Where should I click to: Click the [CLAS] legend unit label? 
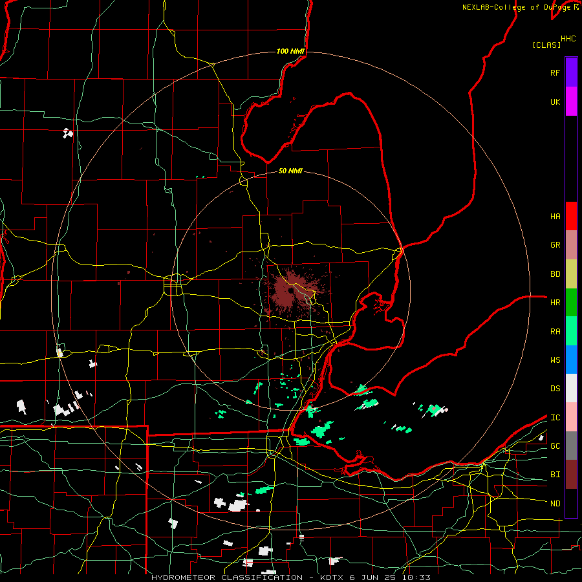tap(546, 45)
